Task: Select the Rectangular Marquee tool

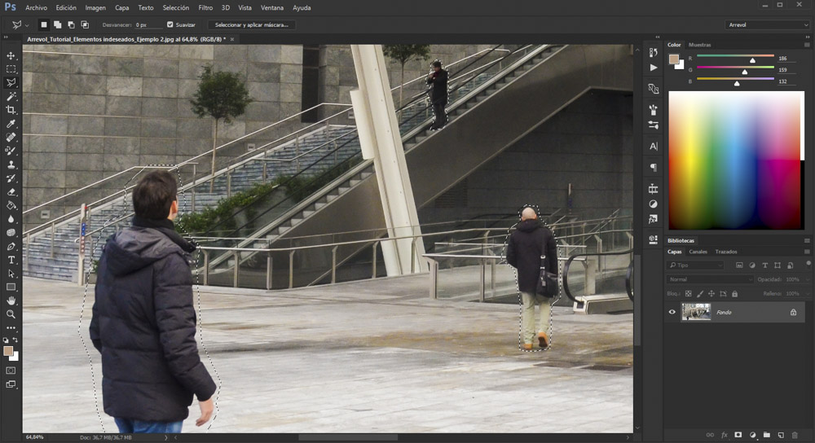Action: [11, 69]
